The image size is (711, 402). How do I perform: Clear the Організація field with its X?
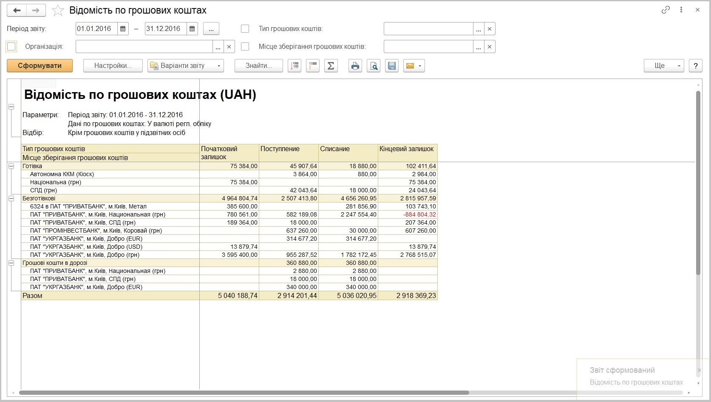(x=229, y=47)
